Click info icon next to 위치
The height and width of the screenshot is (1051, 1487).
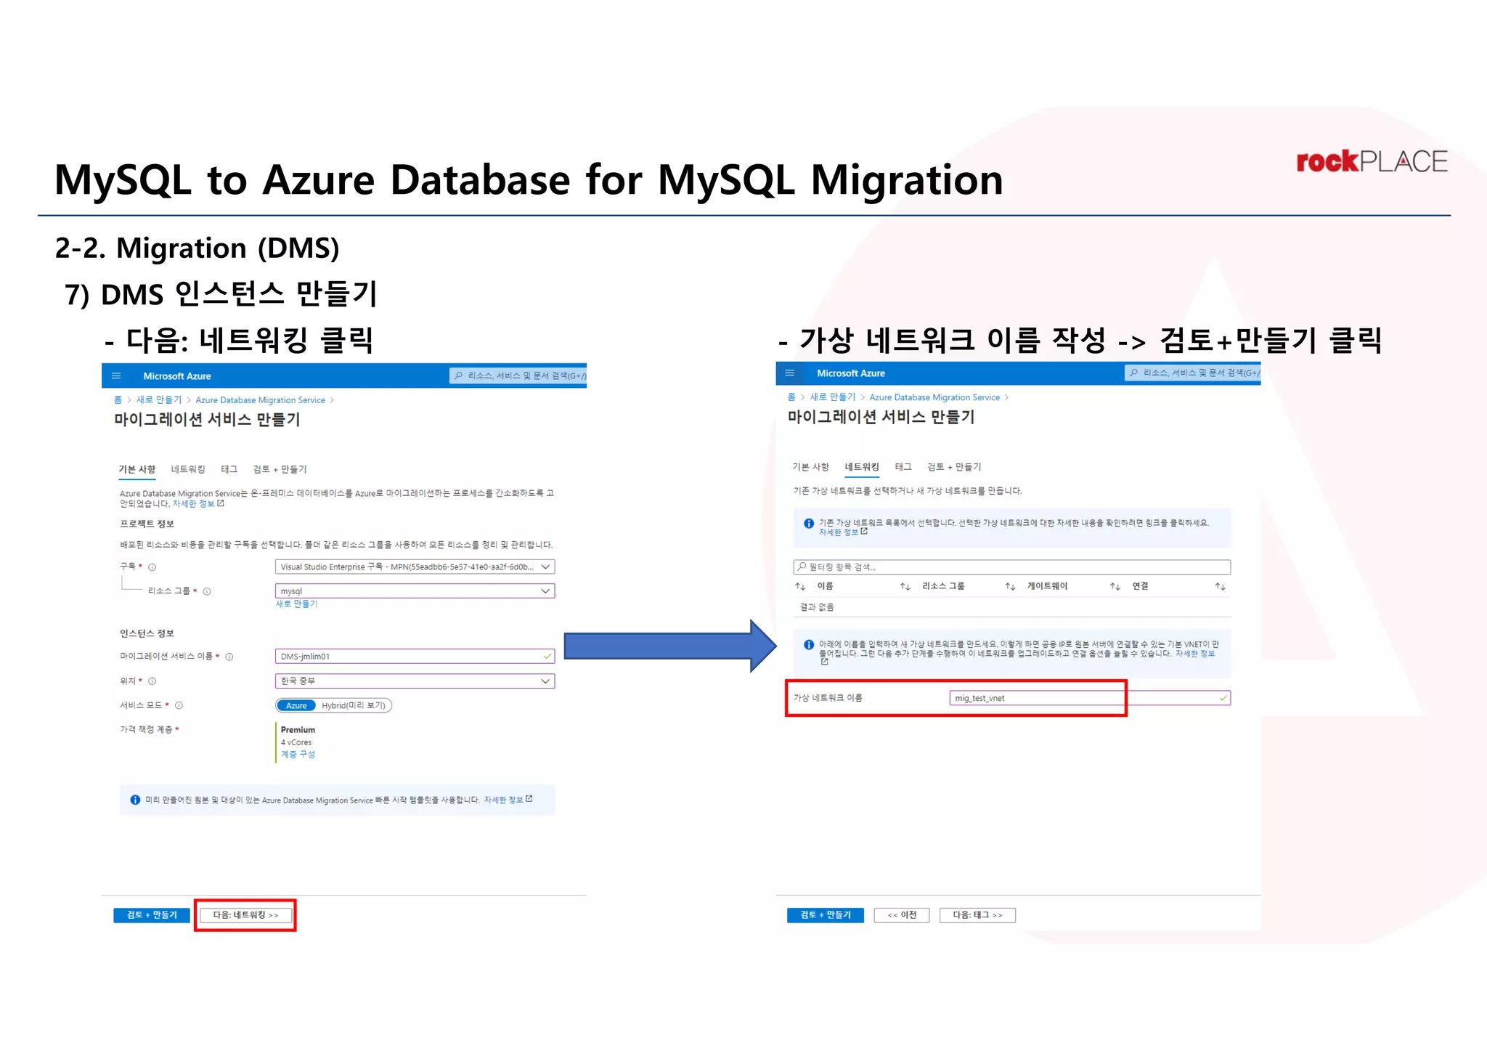[x=152, y=681]
